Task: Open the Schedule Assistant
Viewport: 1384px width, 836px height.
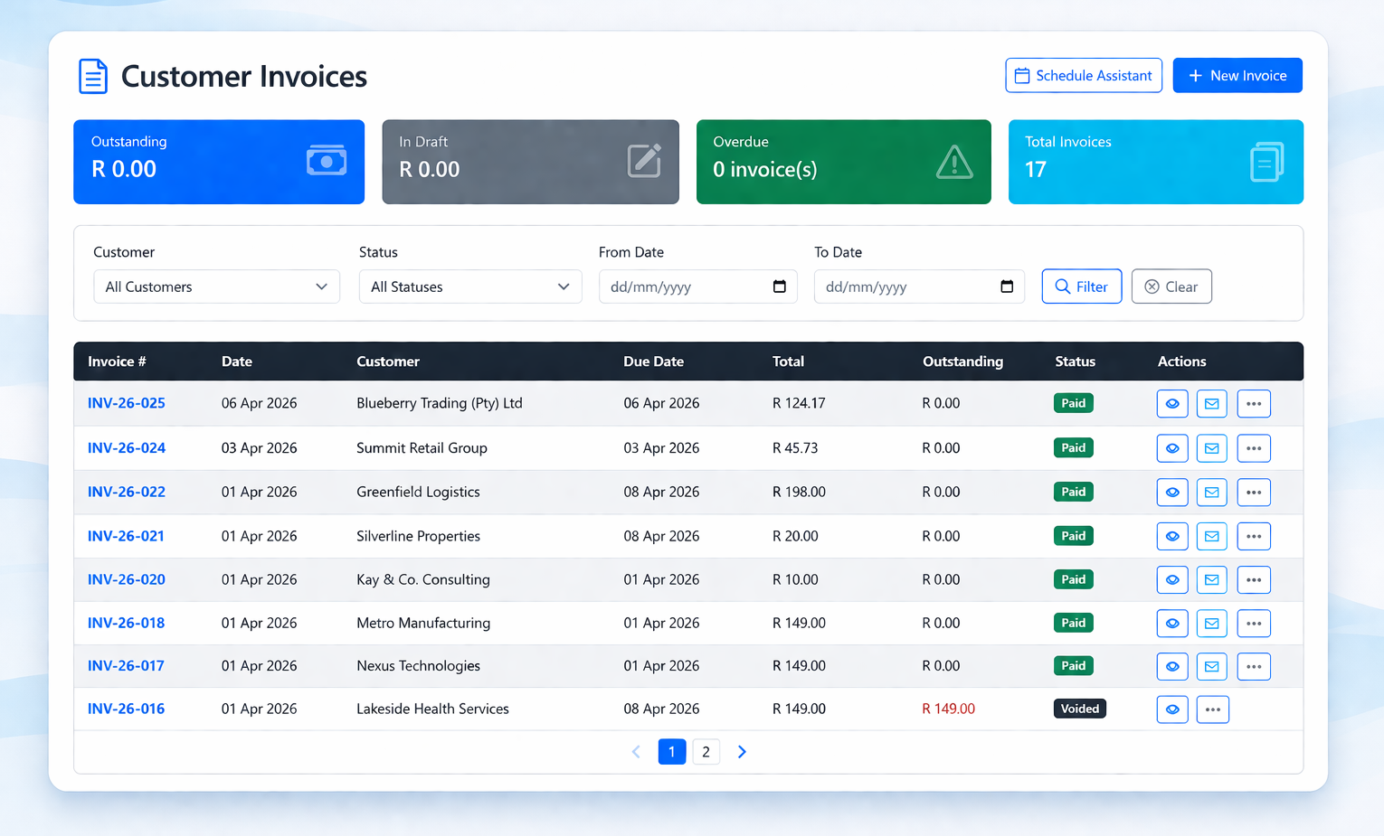Action: pos(1083,75)
